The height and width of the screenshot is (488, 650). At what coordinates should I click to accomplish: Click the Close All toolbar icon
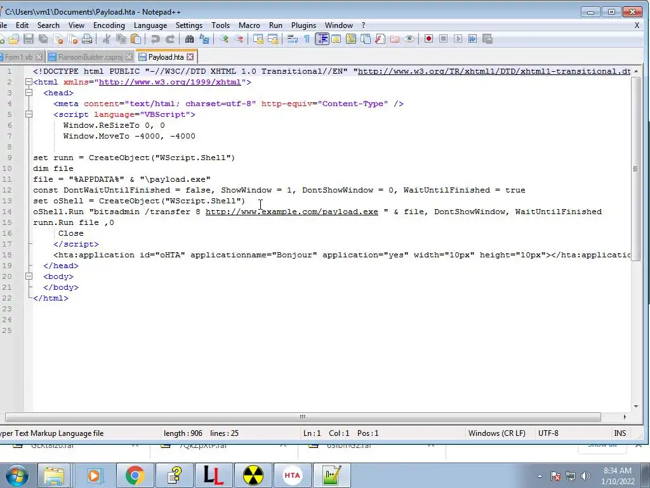72,39
